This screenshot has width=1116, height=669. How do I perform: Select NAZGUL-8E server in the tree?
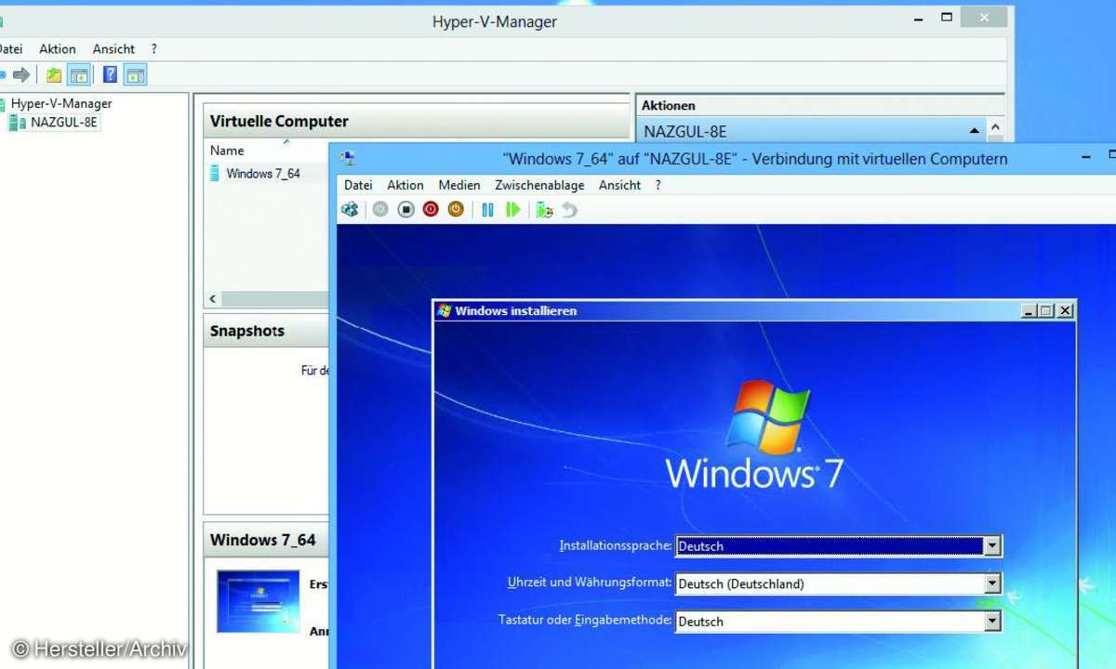point(63,122)
